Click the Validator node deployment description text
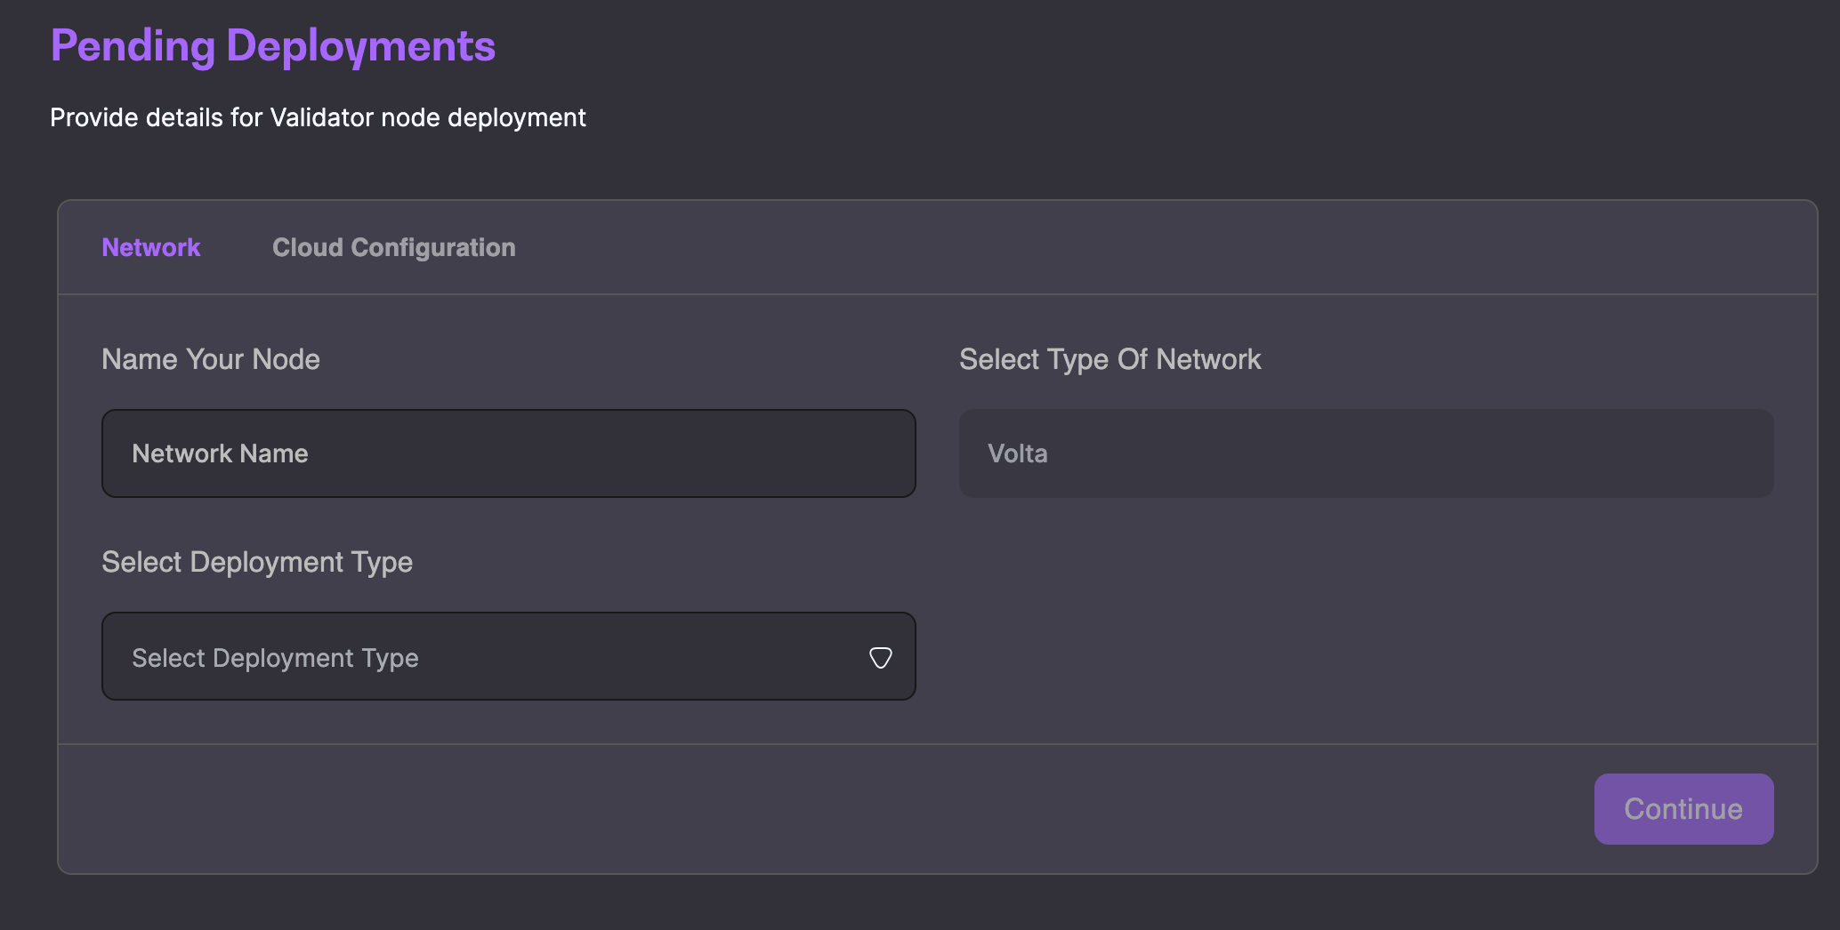The height and width of the screenshot is (930, 1840). coord(318,117)
